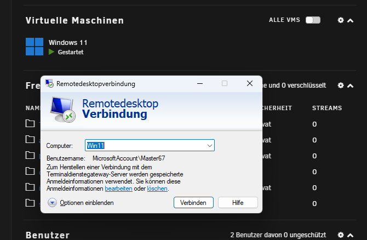The image size is (367, 240).
Task: Click the Remote Desktop monitor logo
Action: (x=62, y=110)
